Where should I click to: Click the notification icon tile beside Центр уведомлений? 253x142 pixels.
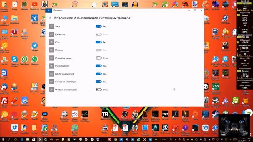click(51, 74)
